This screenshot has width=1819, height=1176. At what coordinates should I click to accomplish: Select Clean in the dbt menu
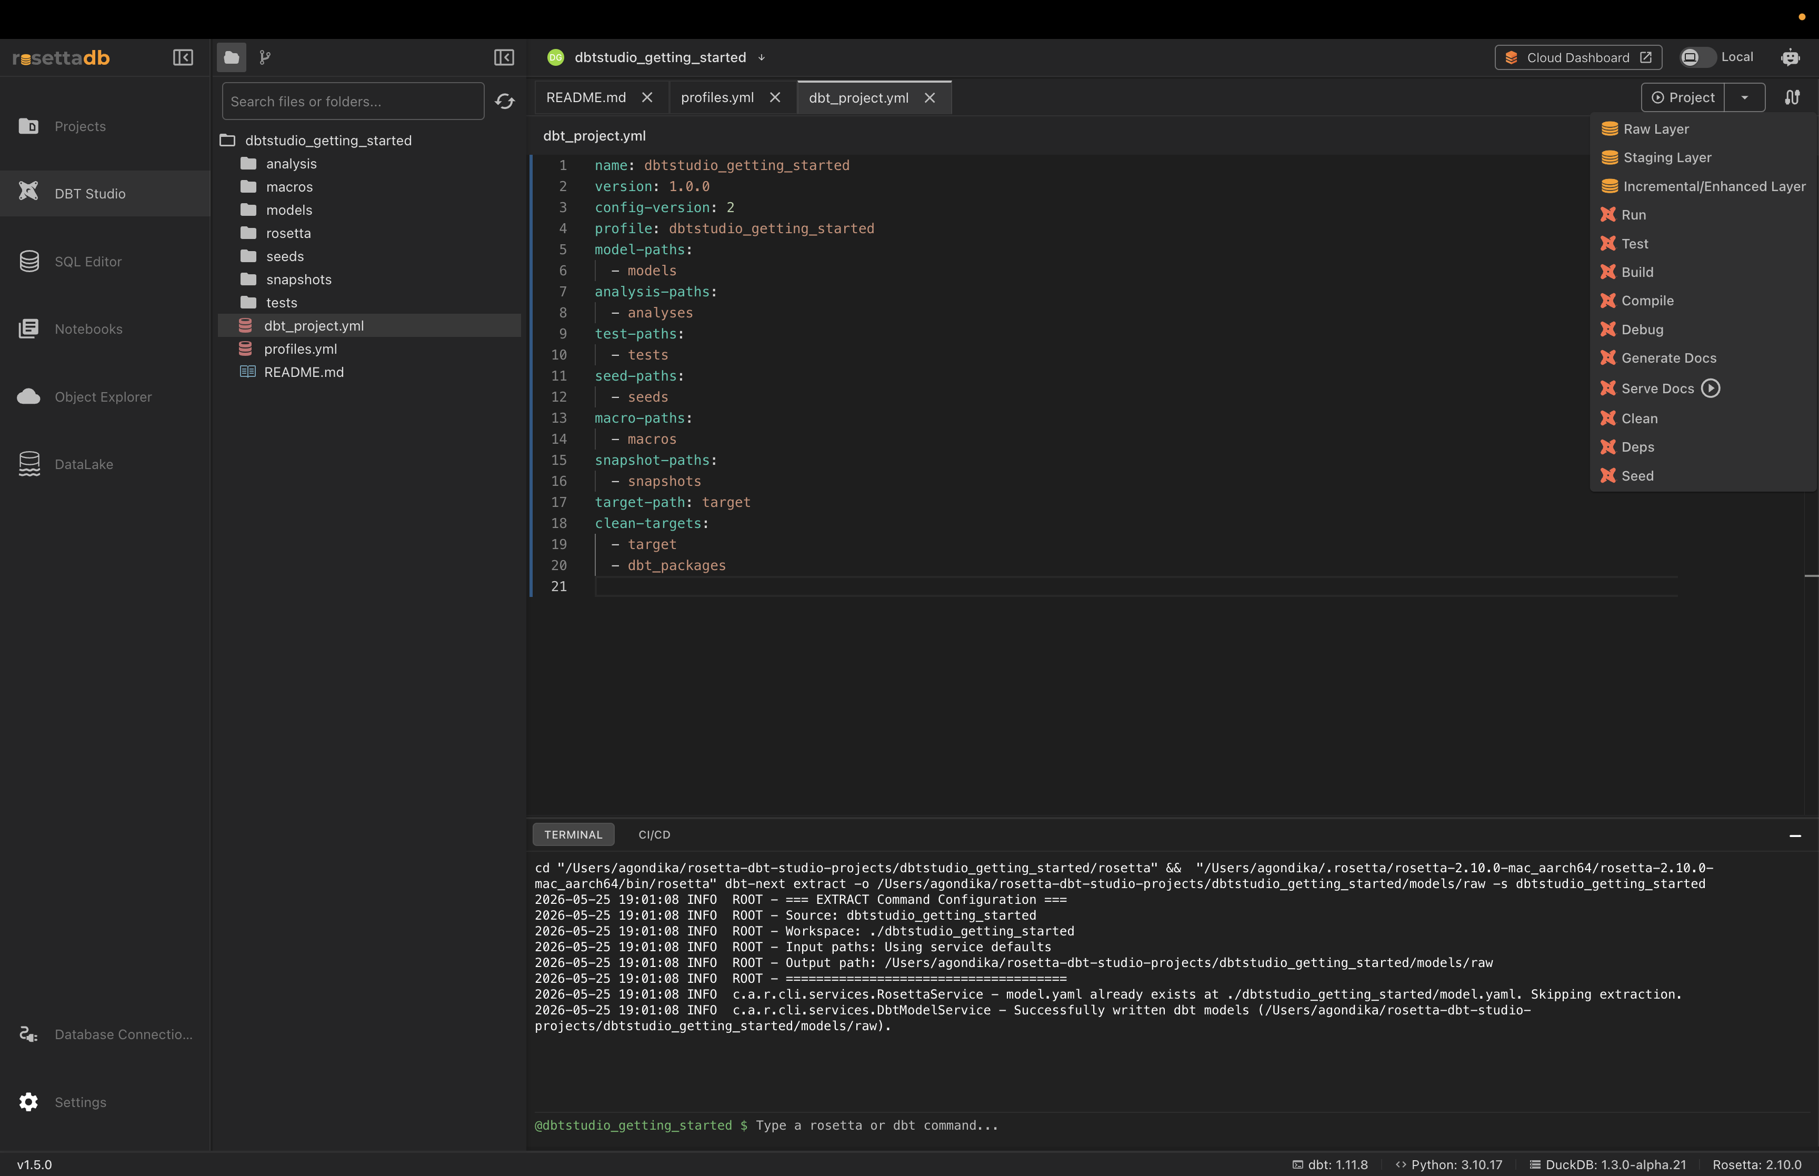point(1703,418)
